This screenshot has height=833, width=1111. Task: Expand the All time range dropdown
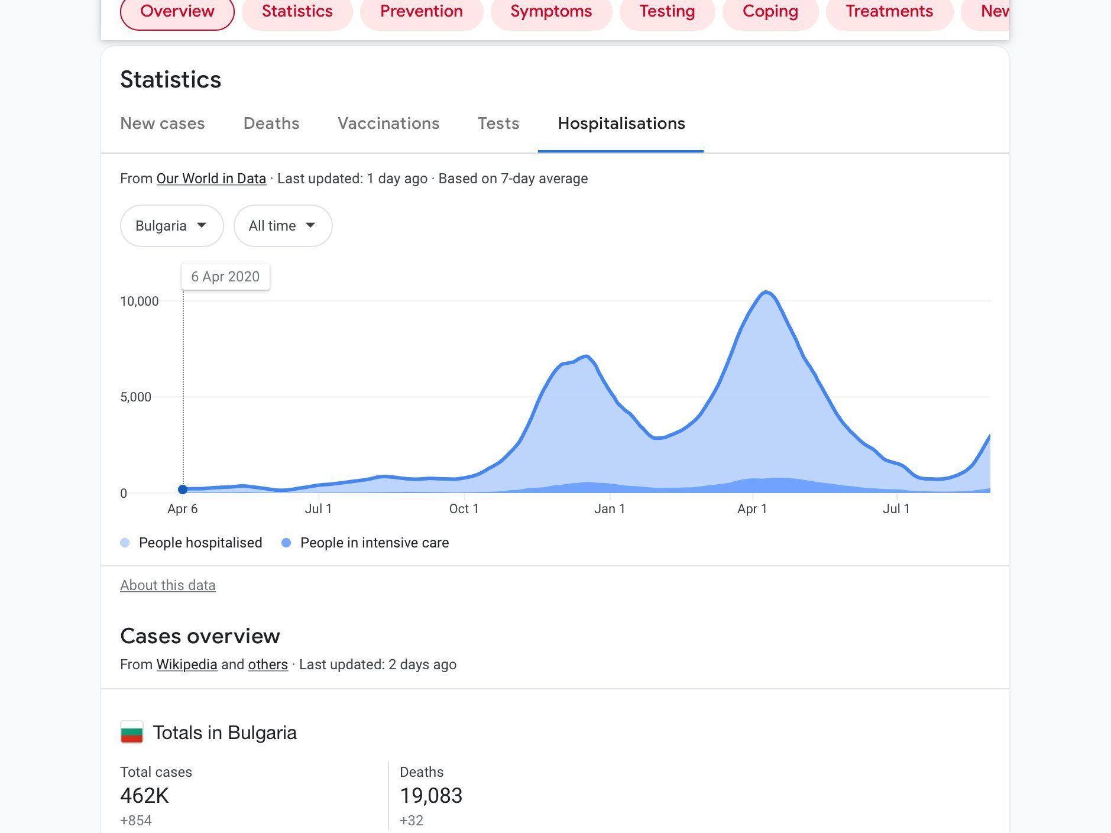click(283, 226)
